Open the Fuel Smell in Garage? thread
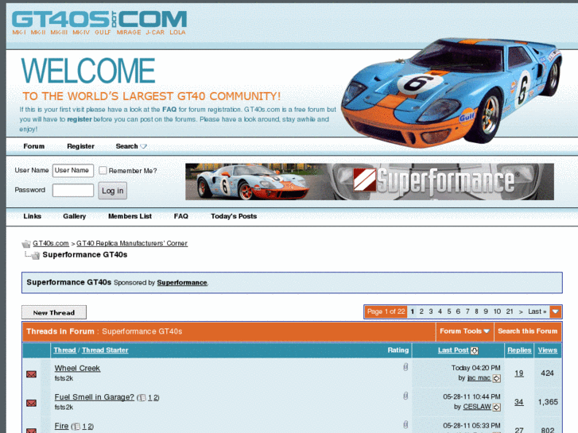This screenshot has width=578, height=433. click(x=95, y=397)
